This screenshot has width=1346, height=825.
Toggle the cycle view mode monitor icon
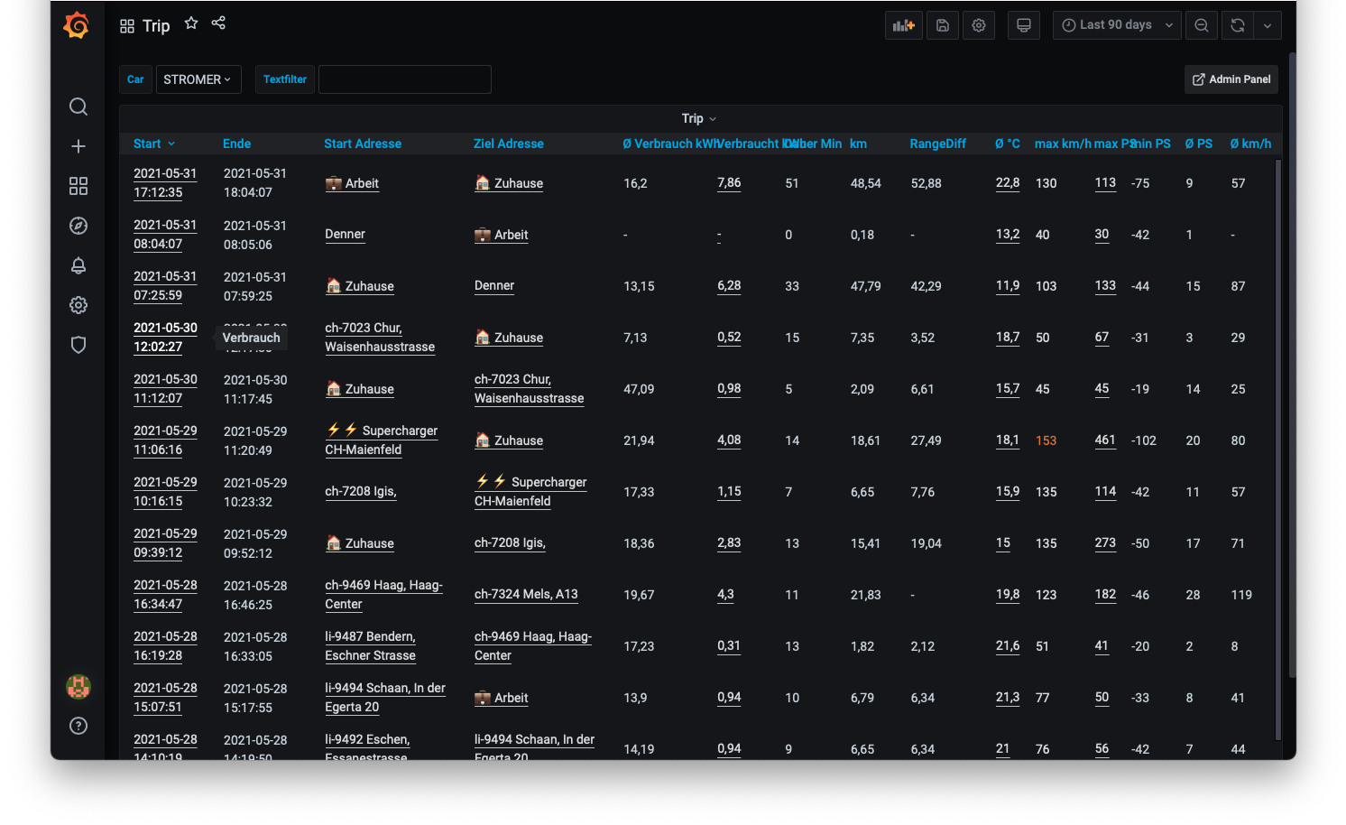tap(1024, 25)
